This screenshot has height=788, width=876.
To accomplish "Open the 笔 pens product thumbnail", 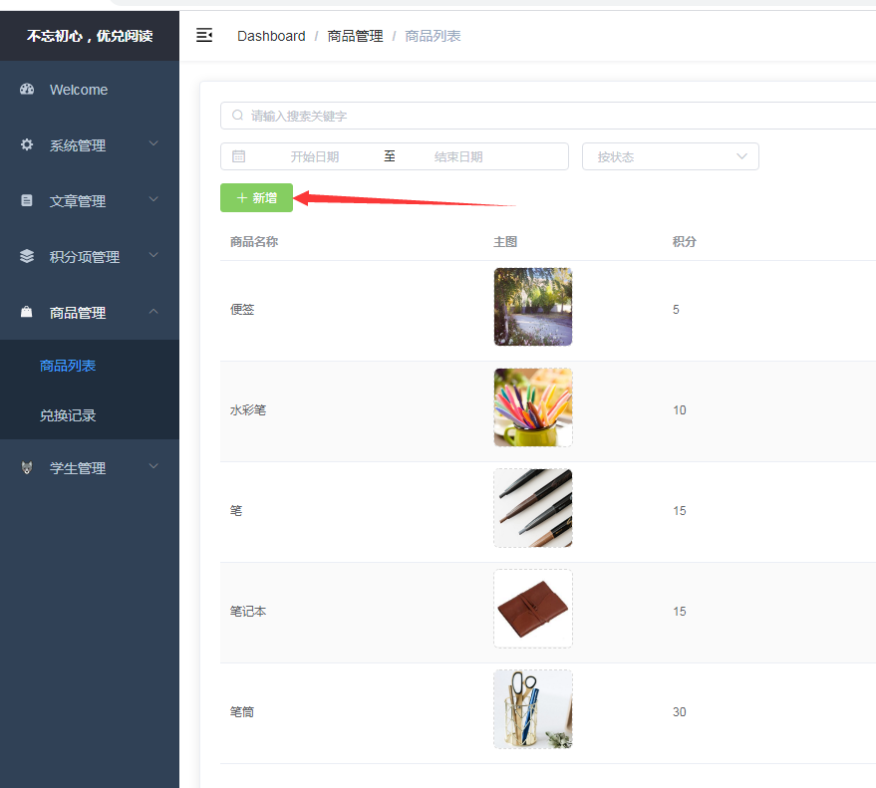I will 533,508.
